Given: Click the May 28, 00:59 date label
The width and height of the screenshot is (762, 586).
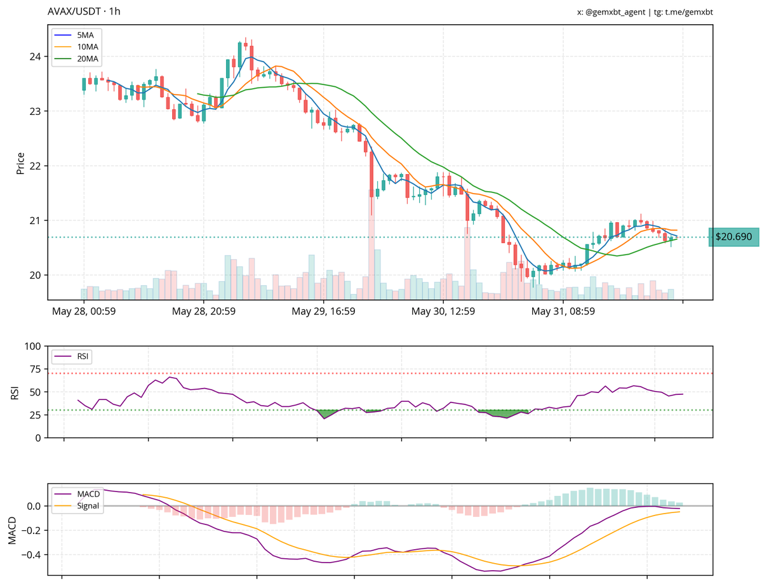Looking at the screenshot, I should click(84, 311).
